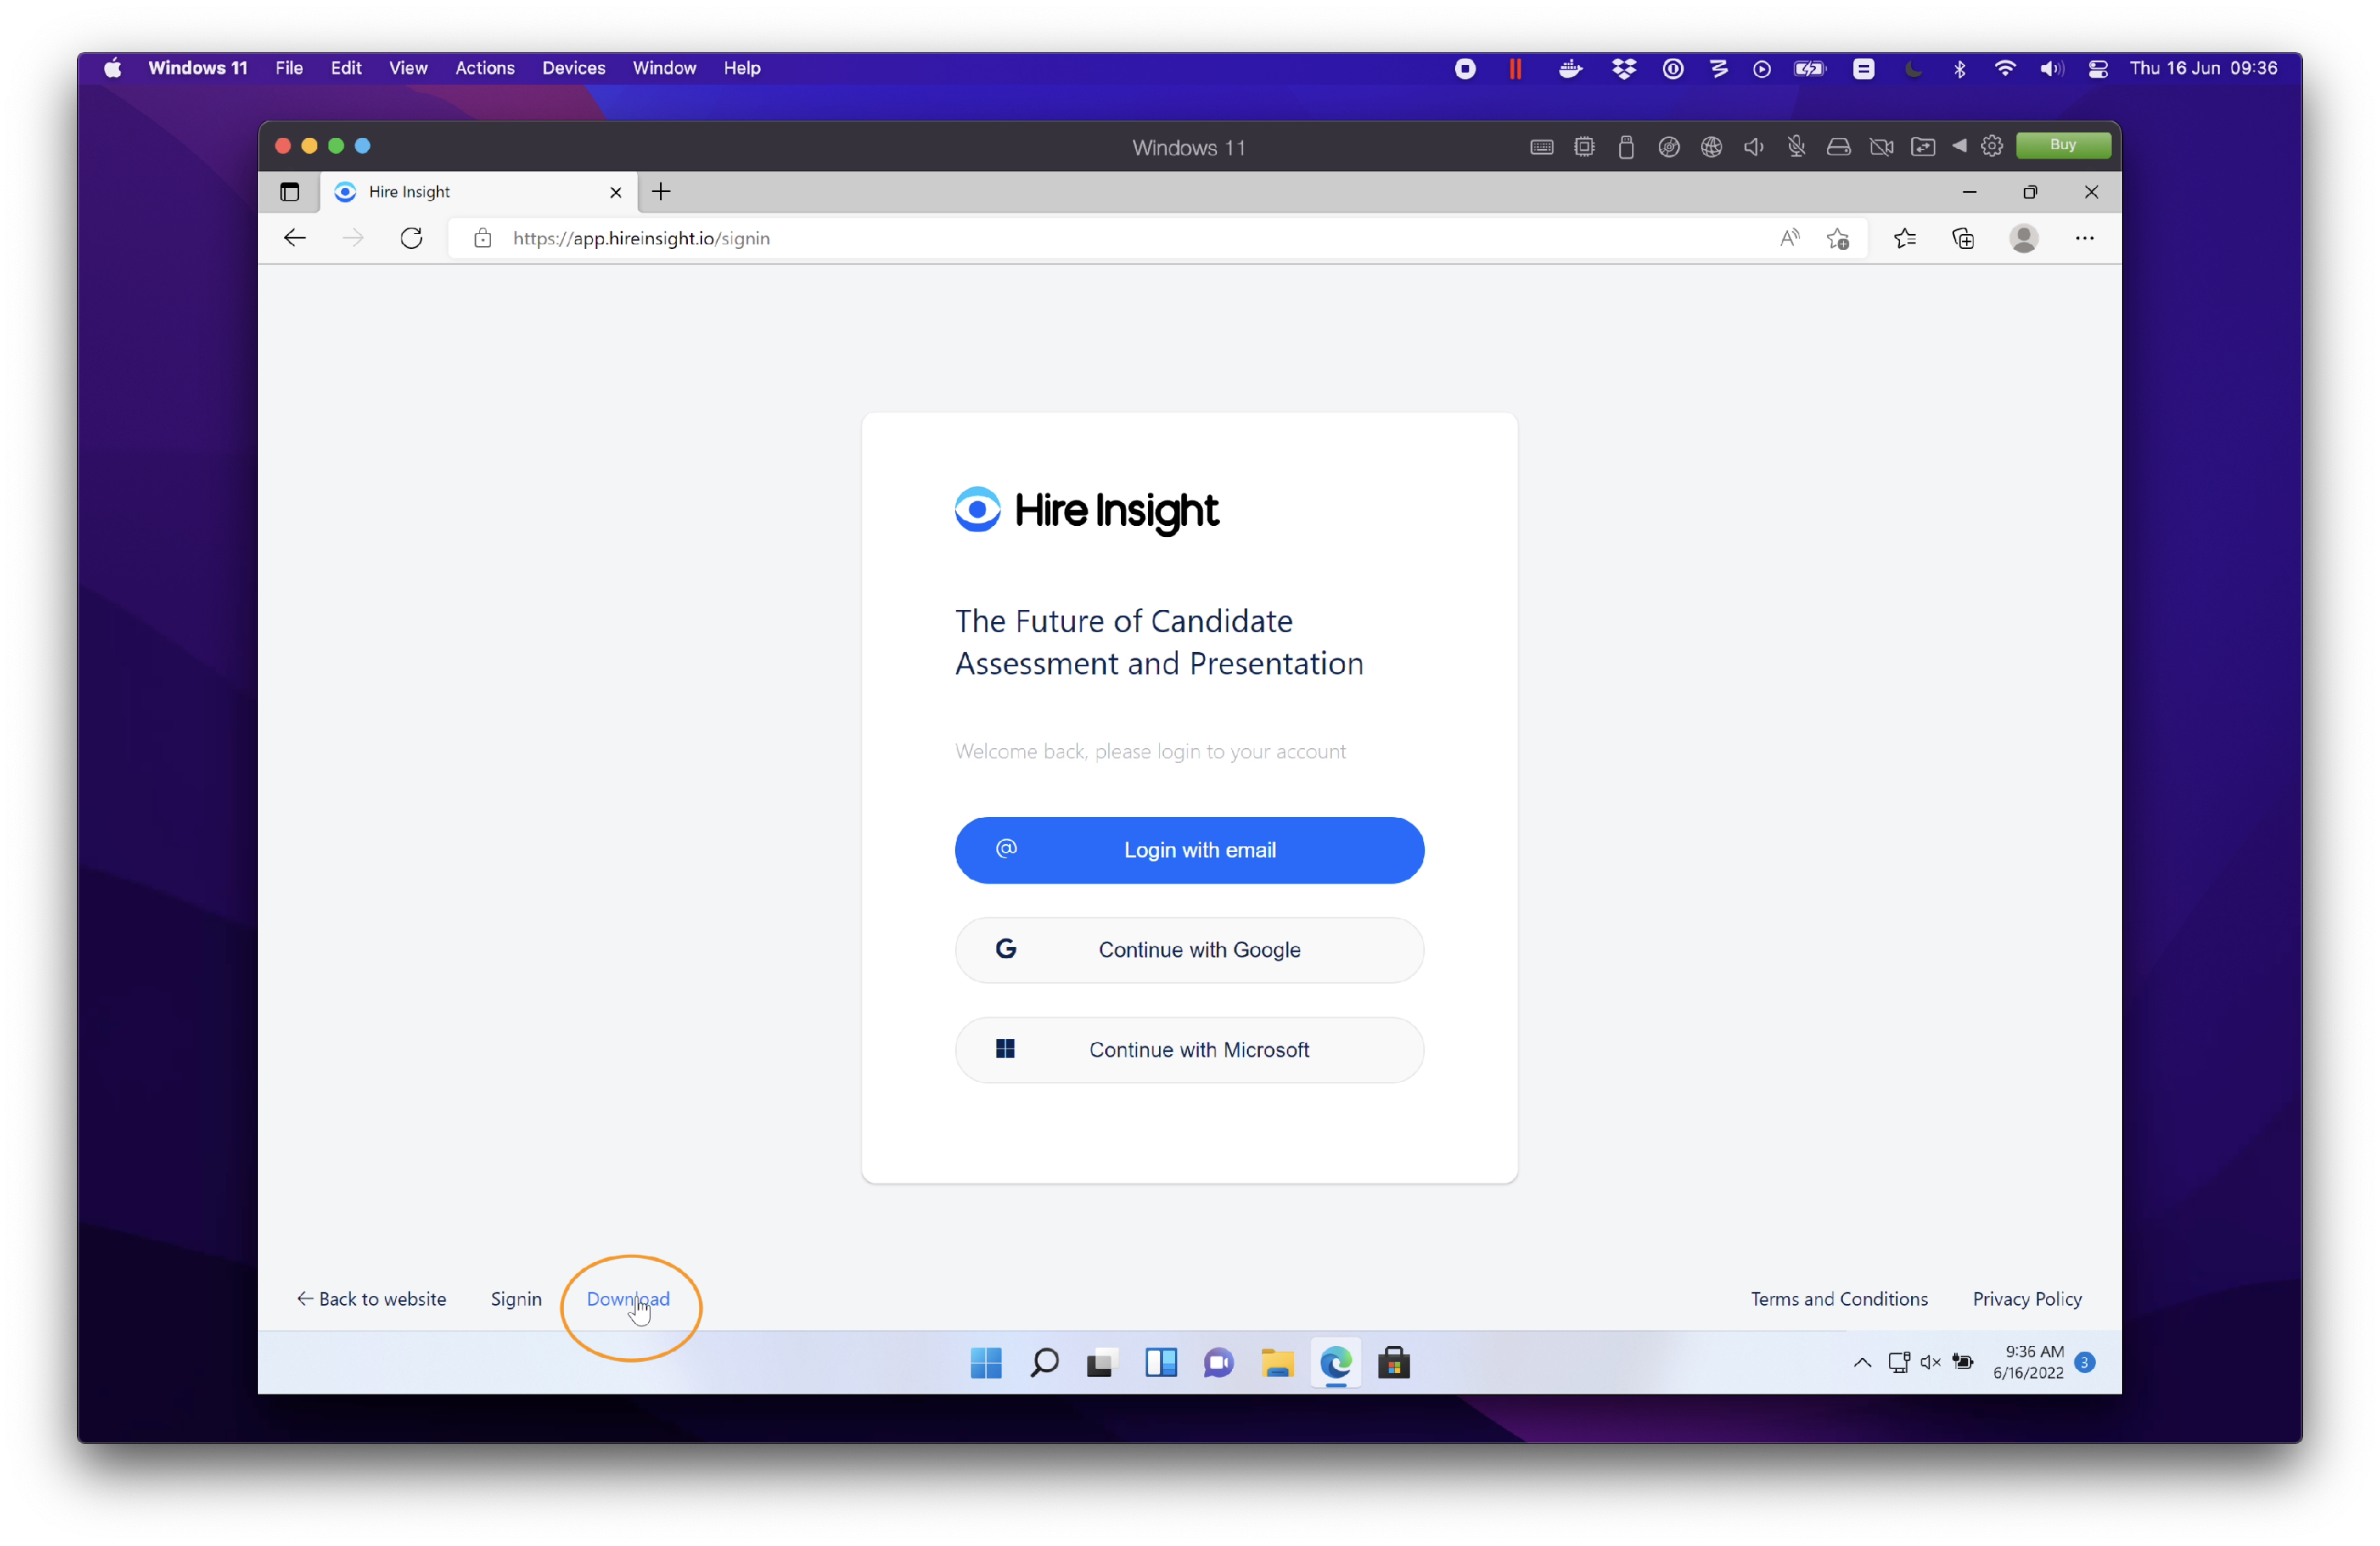The image size is (2380, 1546).
Task: Unmute the microphone in the Parallels toolbar
Action: [1797, 146]
